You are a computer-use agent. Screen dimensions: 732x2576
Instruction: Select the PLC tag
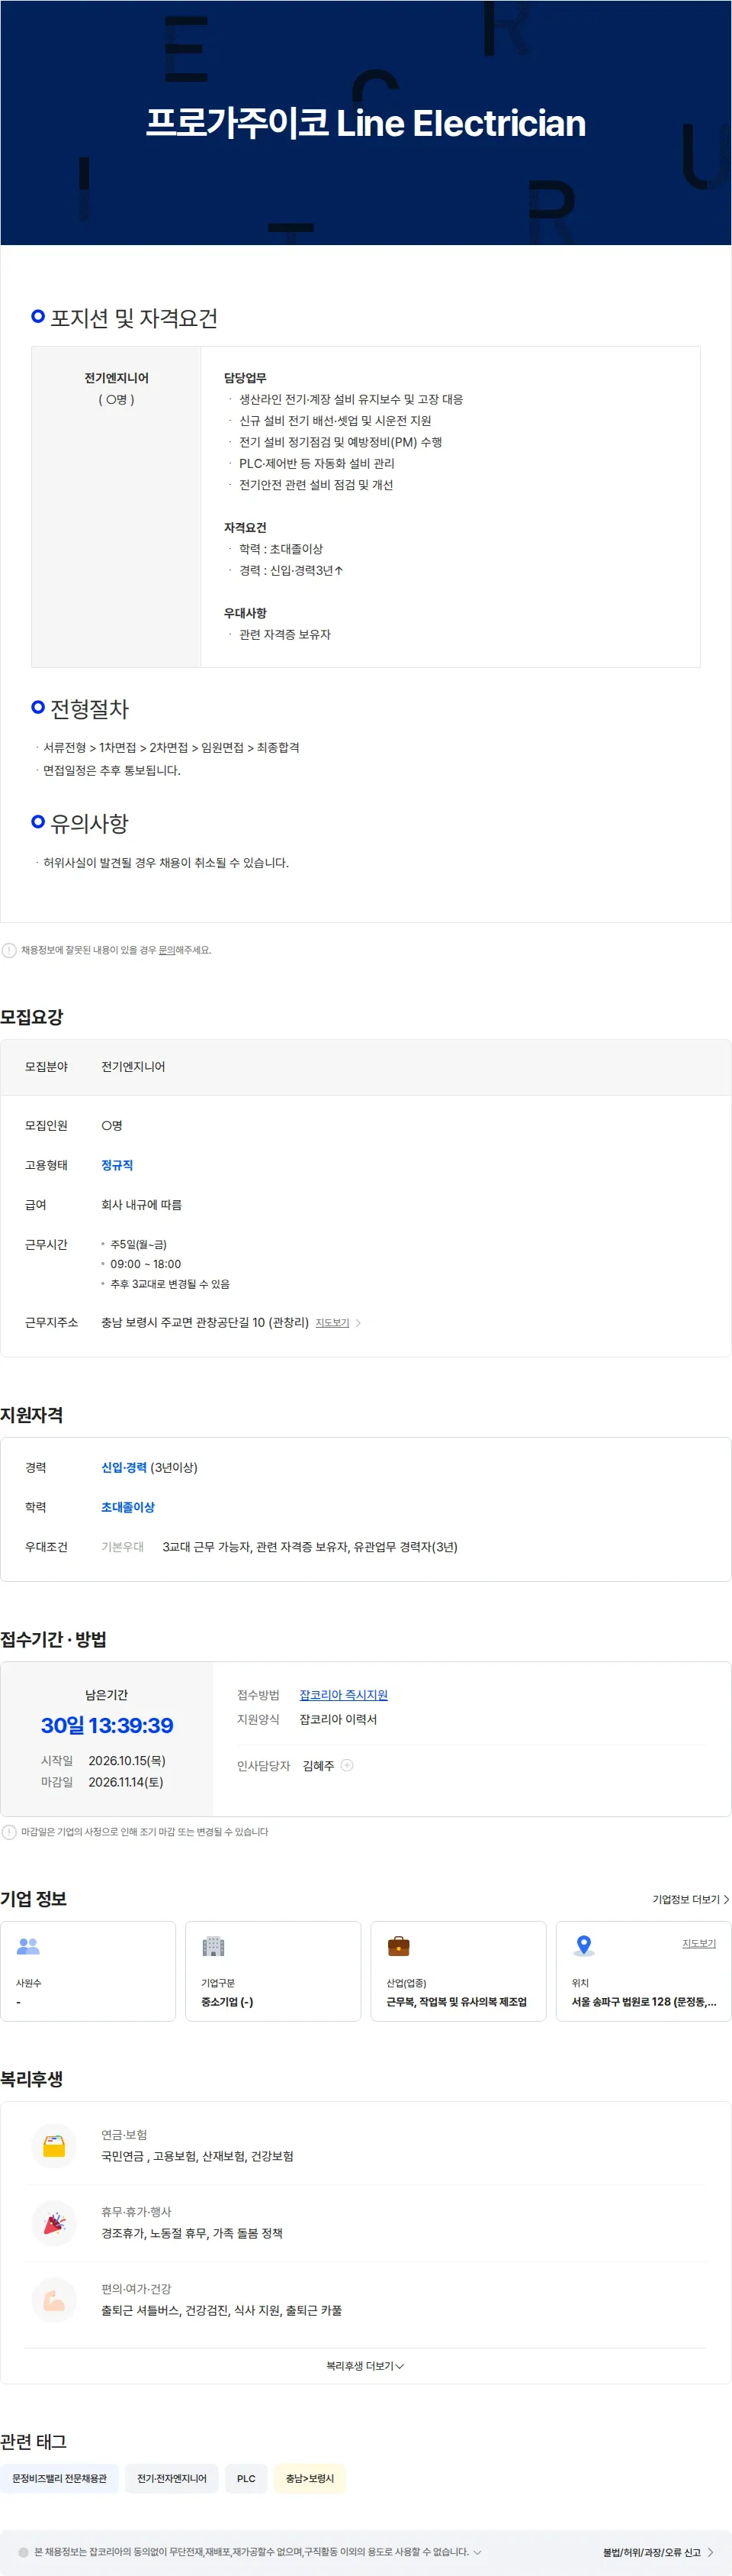pyautogui.click(x=246, y=2478)
